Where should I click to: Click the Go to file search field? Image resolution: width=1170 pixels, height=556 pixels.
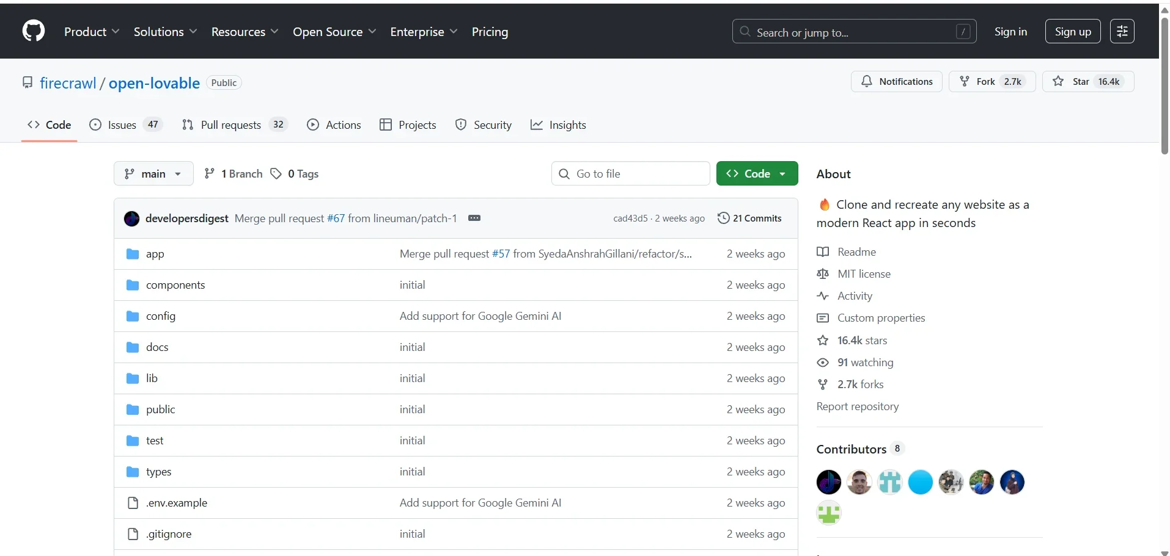point(630,174)
